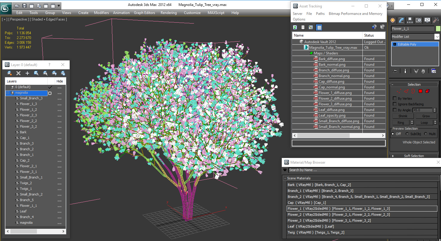Image resolution: width=441 pixels, height=241 pixels.
Task: Click the By Angle value spinner
Action: point(435,110)
